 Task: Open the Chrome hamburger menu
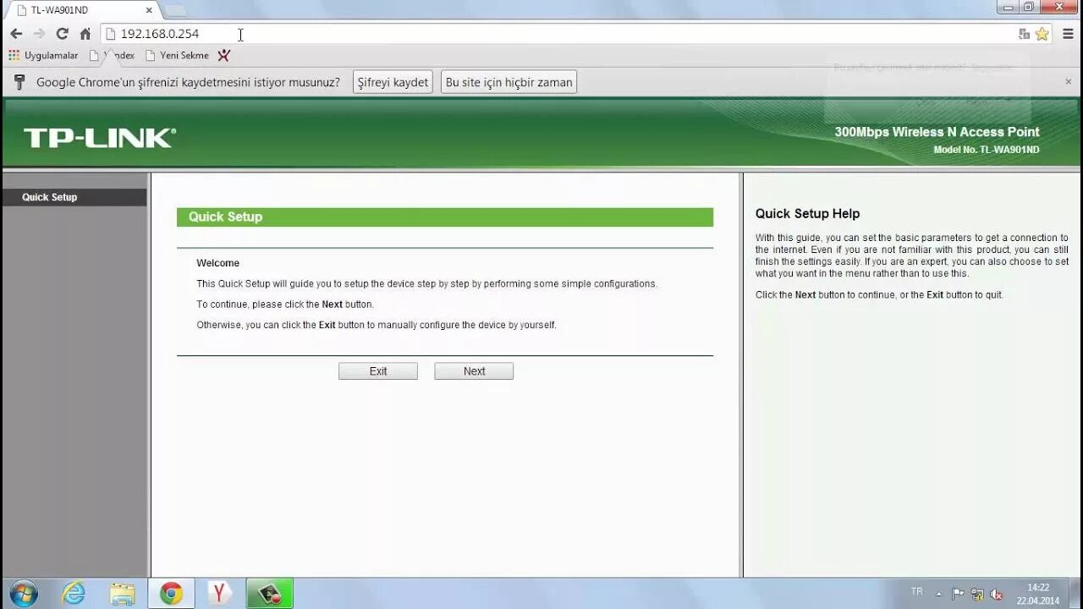(x=1068, y=34)
